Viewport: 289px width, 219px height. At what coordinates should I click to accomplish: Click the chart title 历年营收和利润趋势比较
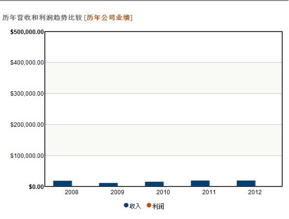point(42,17)
